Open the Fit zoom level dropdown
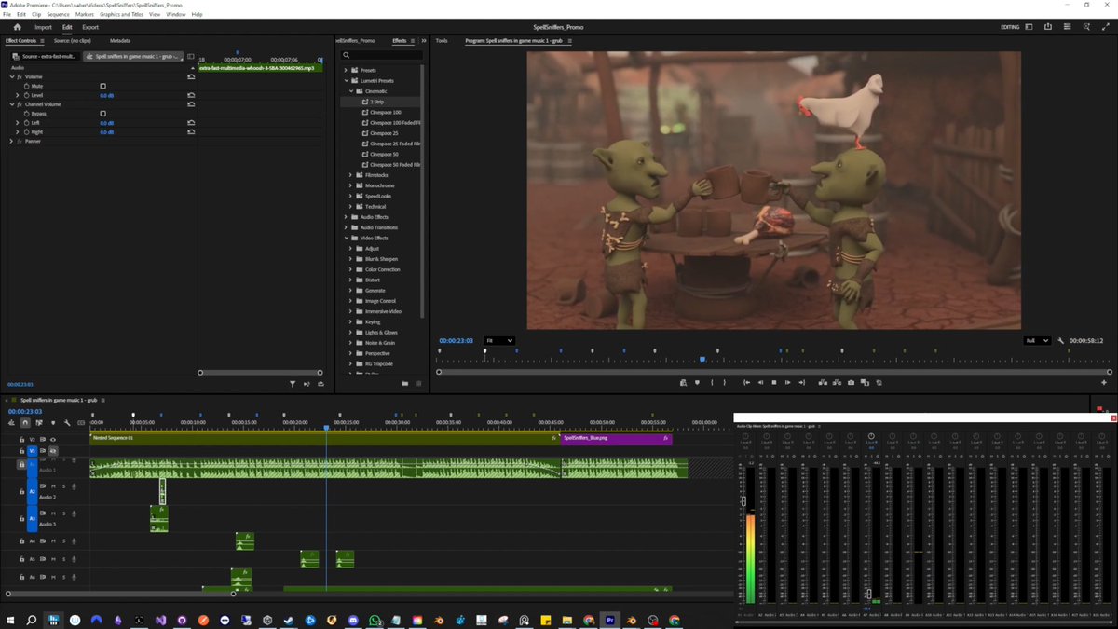Viewport: 1118px width, 629px height. pos(499,341)
